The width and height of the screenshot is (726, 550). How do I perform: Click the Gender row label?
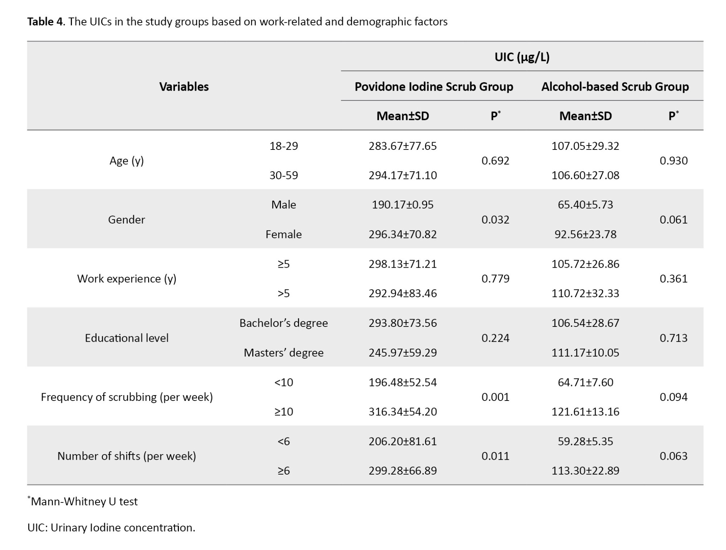click(126, 219)
